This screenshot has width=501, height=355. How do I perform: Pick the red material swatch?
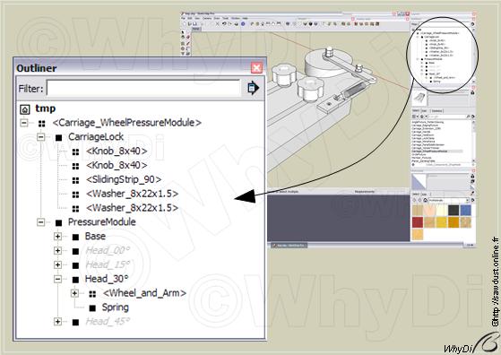tap(418, 222)
